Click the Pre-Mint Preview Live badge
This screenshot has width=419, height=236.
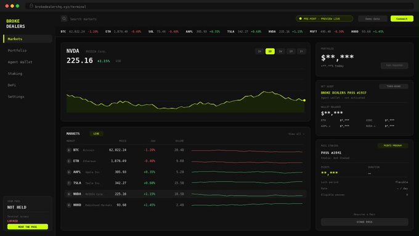324,18
